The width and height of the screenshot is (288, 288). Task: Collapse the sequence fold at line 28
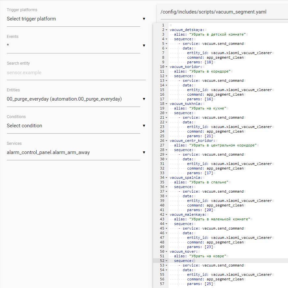coord(166,150)
